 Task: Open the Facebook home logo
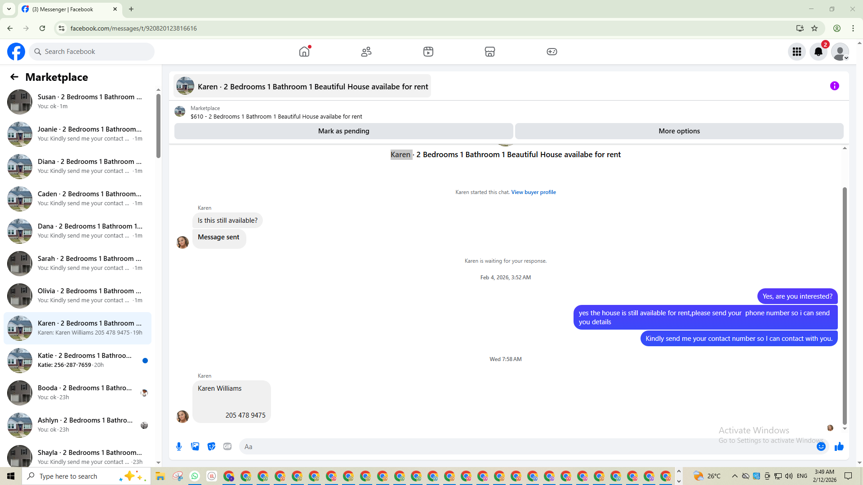[x=16, y=52]
